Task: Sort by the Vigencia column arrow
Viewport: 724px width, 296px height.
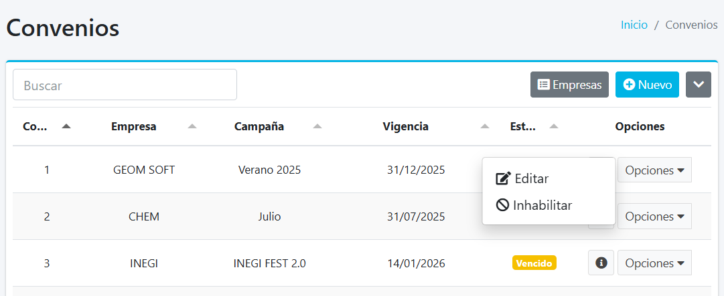Action: coord(485,126)
